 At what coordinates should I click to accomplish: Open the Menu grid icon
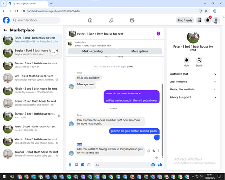tap(199, 20)
